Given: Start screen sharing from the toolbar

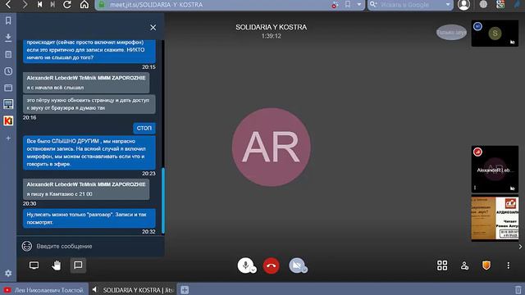Looking at the screenshot, I should point(34,265).
